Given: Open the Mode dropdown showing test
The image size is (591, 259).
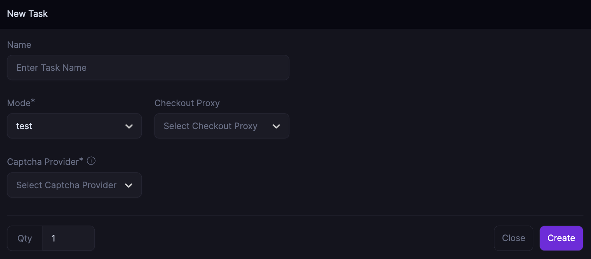Looking at the screenshot, I should click(x=74, y=126).
